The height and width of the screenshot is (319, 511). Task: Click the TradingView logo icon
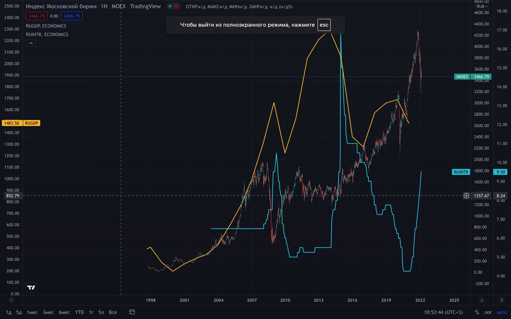[x=31, y=287]
